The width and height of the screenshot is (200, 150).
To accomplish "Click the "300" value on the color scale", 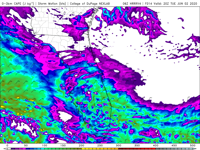I will click(x=118, y=145).
